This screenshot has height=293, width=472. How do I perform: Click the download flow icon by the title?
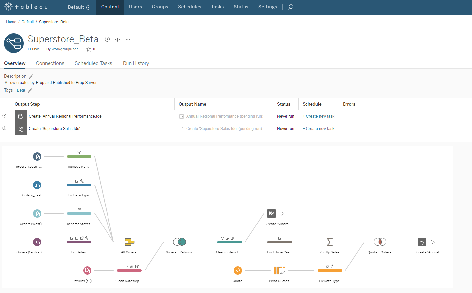point(117,39)
